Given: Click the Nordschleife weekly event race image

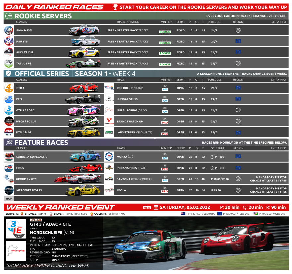Looking at the screenshot, I should coord(196,243).
